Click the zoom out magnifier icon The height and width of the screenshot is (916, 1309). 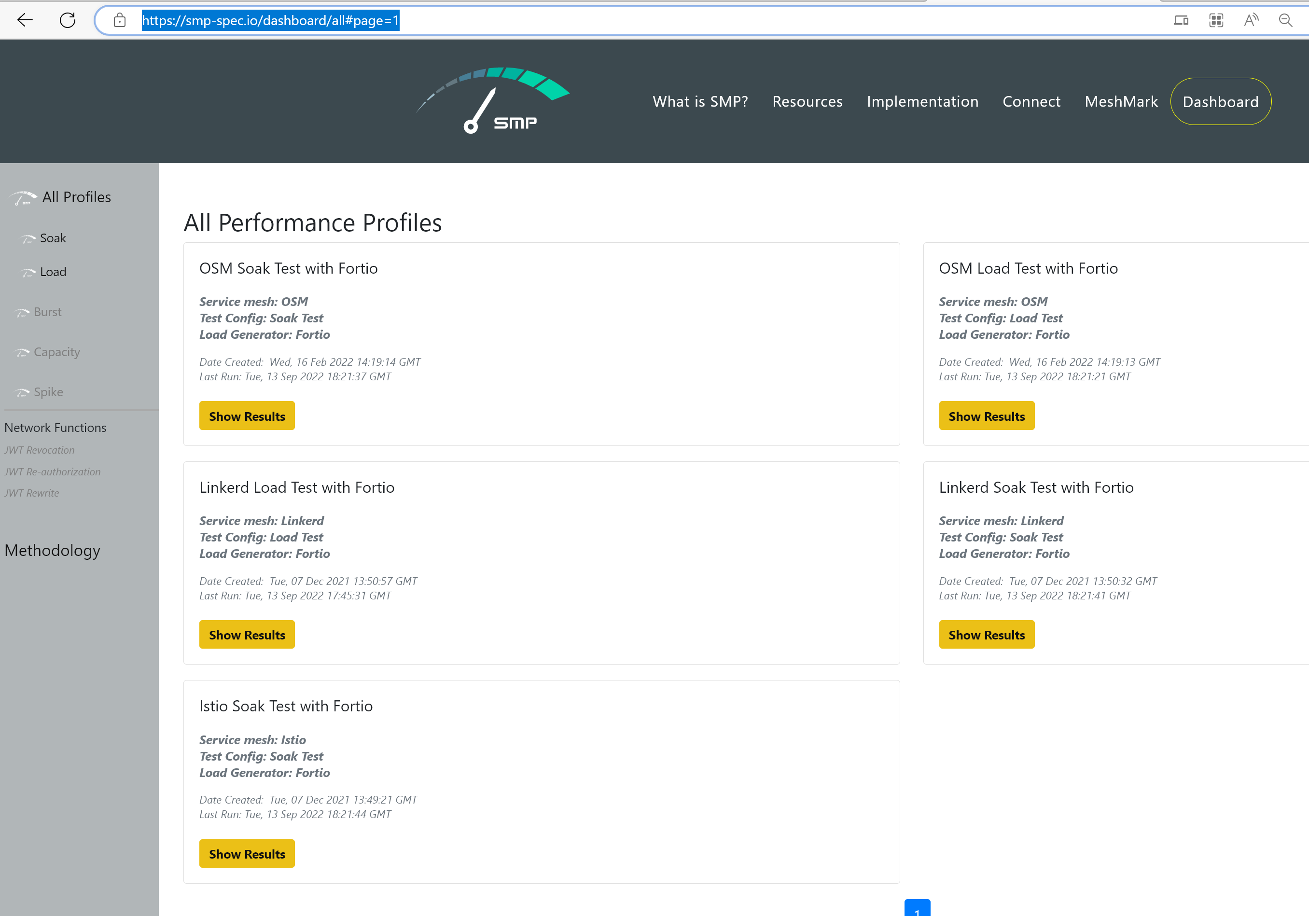1286,20
